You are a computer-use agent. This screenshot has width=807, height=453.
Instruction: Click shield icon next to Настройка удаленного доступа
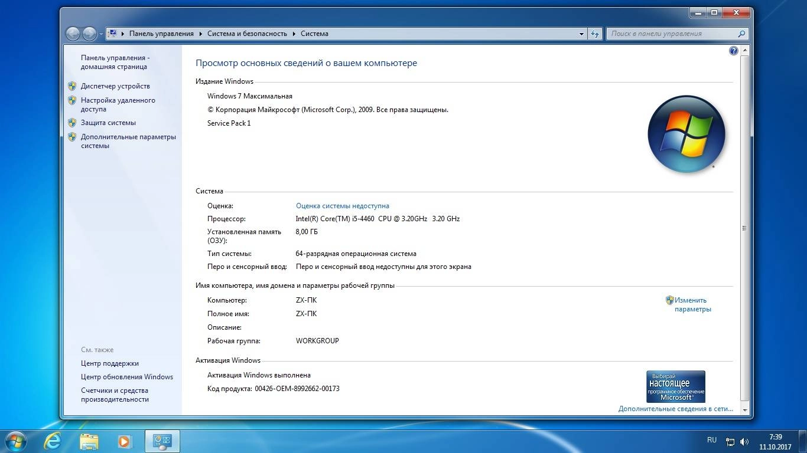(72, 100)
